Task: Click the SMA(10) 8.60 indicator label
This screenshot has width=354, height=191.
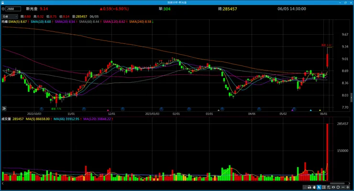Action: (41, 22)
